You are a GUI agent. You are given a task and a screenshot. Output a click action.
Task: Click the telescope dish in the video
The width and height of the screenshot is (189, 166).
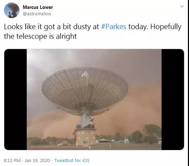pyautogui.click(x=85, y=92)
